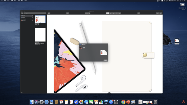The height and width of the screenshot is (105, 187).
Task: Launch Siri from the Dock
Action: 37,102
